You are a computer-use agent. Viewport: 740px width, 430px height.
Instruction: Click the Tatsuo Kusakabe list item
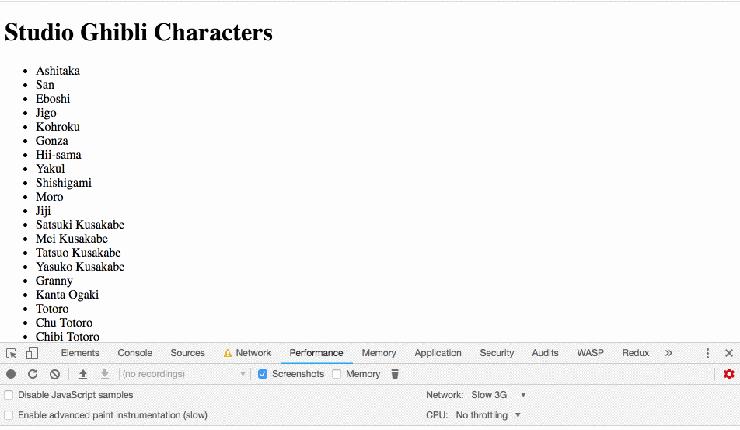pos(79,253)
